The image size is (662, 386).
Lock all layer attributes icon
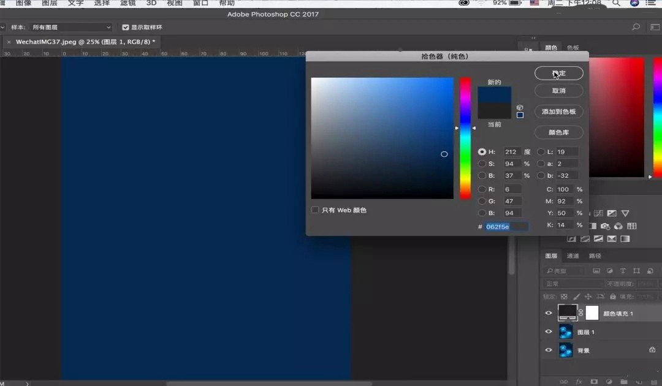click(612, 297)
